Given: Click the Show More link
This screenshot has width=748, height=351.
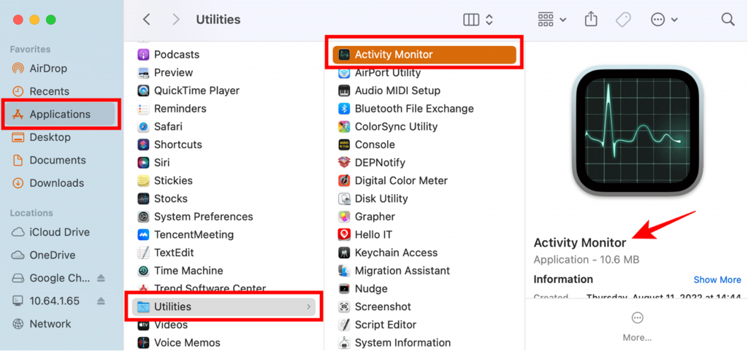Looking at the screenshot, I should (717, 279).
